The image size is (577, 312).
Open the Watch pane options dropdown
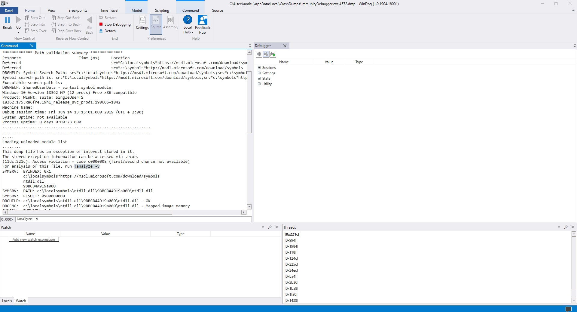[x=263, y=227]
